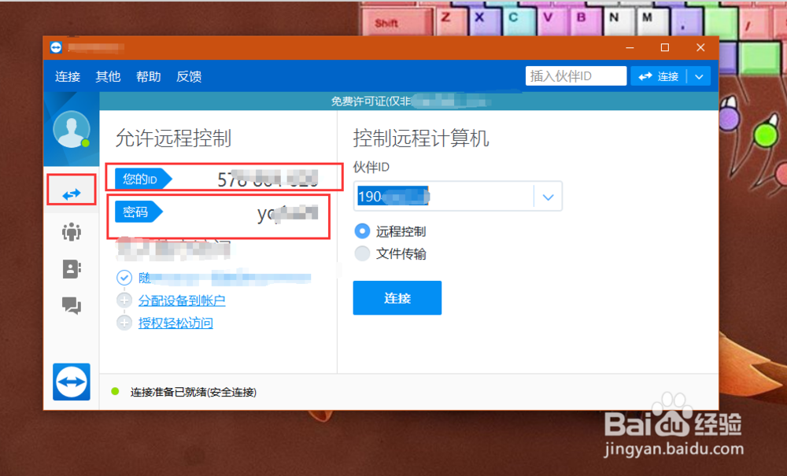The image size is (787, 476).
Task: Click the blue 连接 button
Action: point(397,297)
